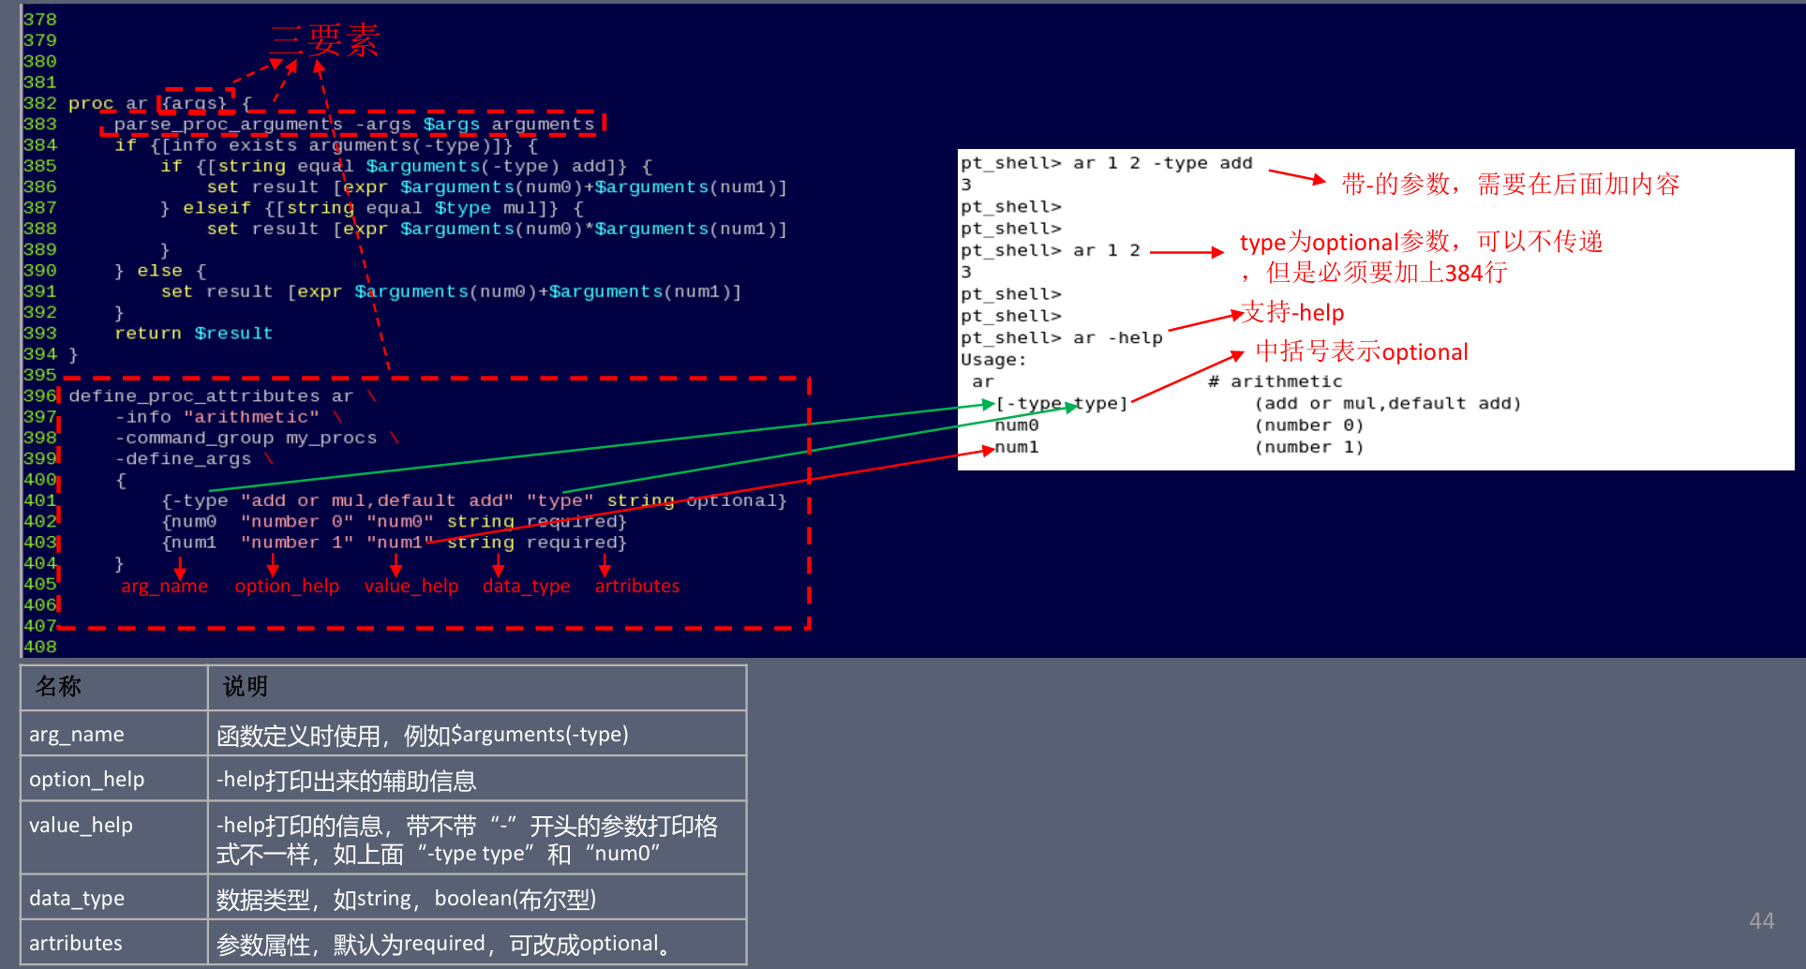Click the 支持-help red annotation
This screenshot has height=969, width=1806.
click(1292, 313)
